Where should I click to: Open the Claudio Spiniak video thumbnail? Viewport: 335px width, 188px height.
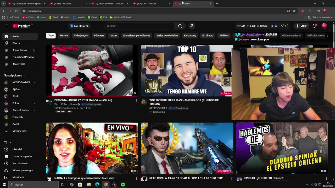click(282, 148)
